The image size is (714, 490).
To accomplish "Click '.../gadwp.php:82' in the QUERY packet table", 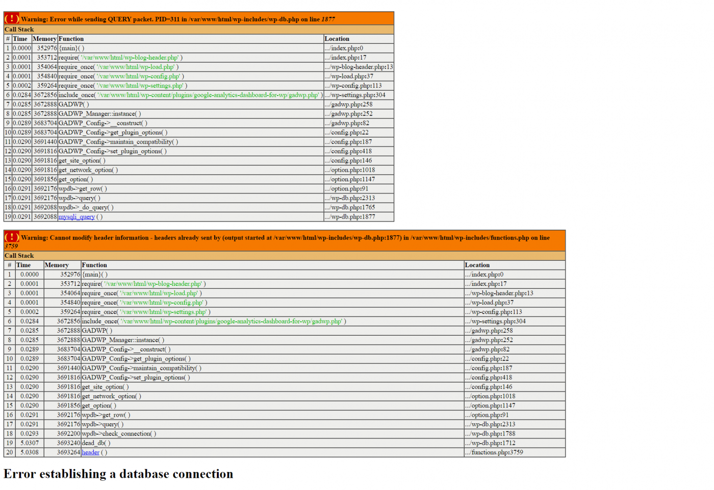I will tap(347, 123).
